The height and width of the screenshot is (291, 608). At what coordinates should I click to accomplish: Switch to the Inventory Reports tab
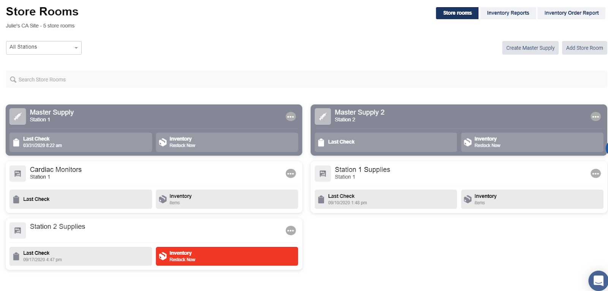click(x=508, y=13)
